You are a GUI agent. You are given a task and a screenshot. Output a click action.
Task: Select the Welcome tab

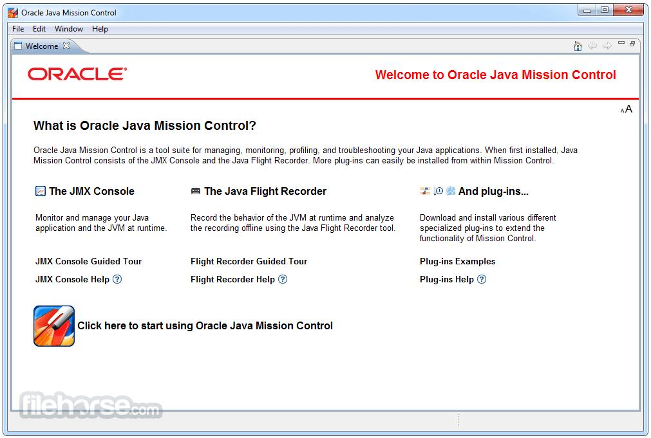pos(41,46)
